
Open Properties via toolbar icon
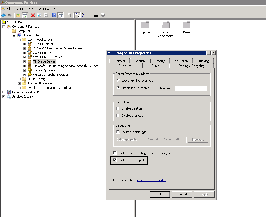39,15
